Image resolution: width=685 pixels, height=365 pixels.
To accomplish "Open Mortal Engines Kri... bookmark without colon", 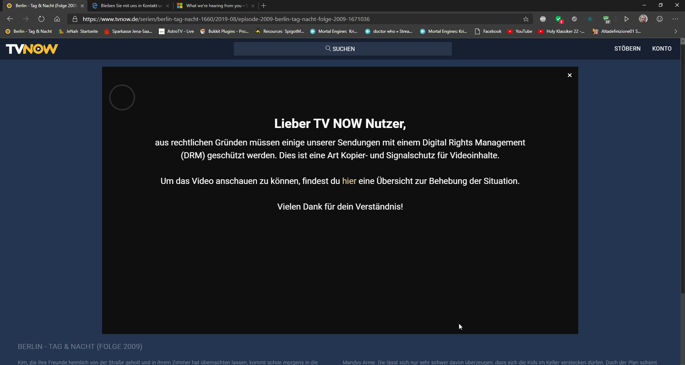I will click(334, 31).
